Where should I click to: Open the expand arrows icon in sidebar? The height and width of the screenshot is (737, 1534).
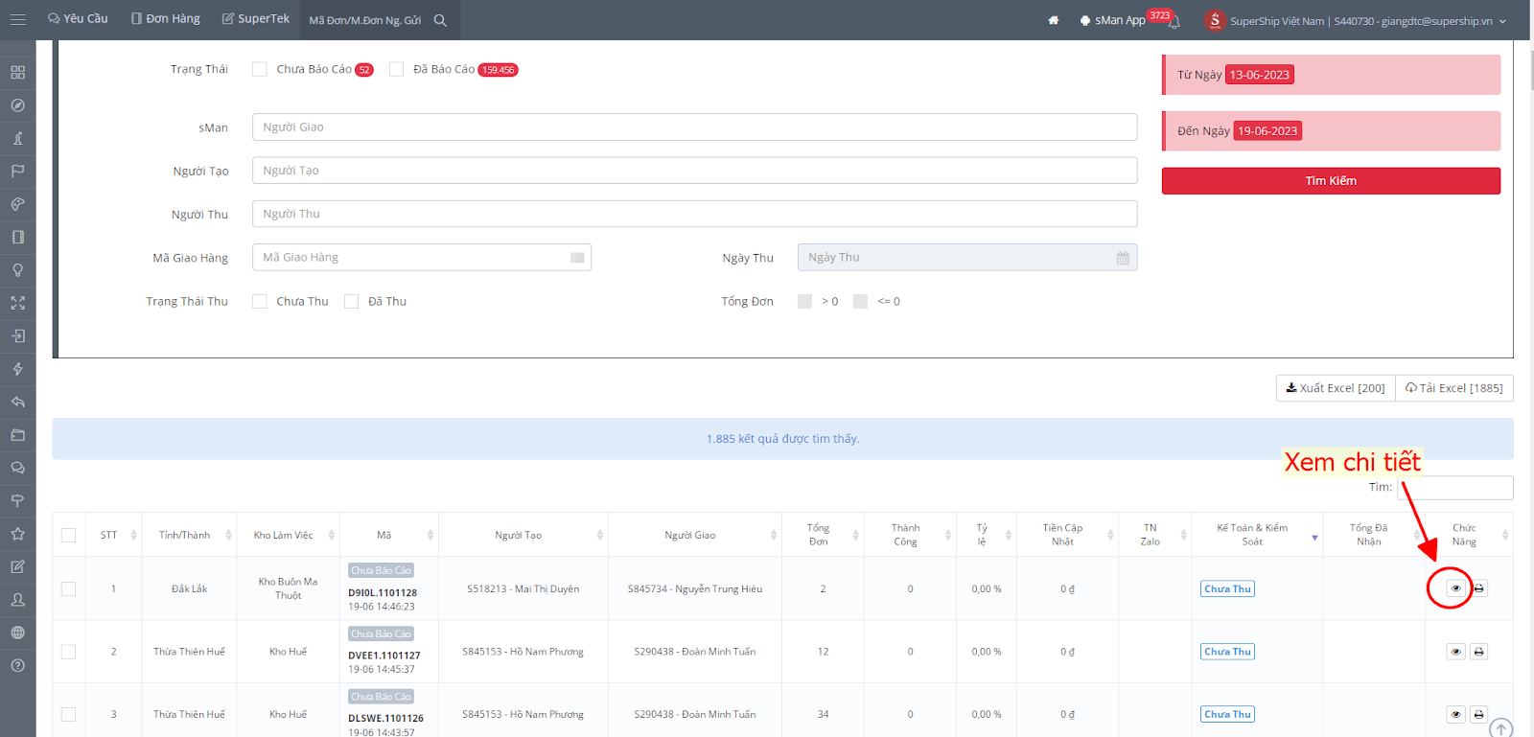[17, 303]
